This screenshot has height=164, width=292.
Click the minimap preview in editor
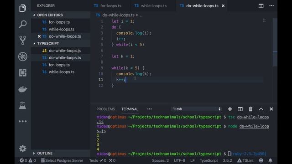coord(264,20)
